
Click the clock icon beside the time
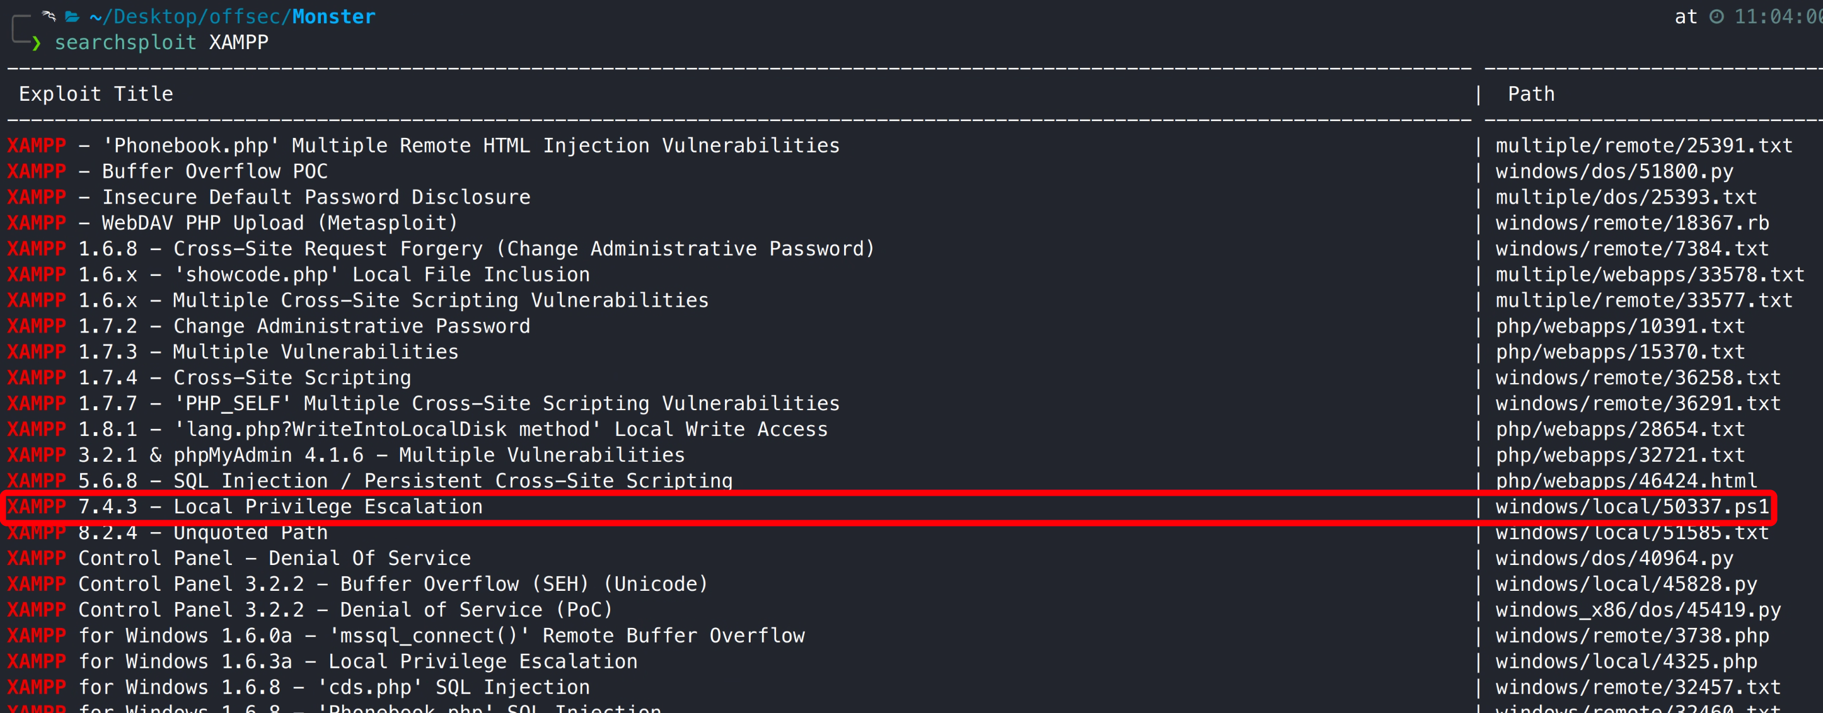pyautogui.click(x=1717, y=16)
